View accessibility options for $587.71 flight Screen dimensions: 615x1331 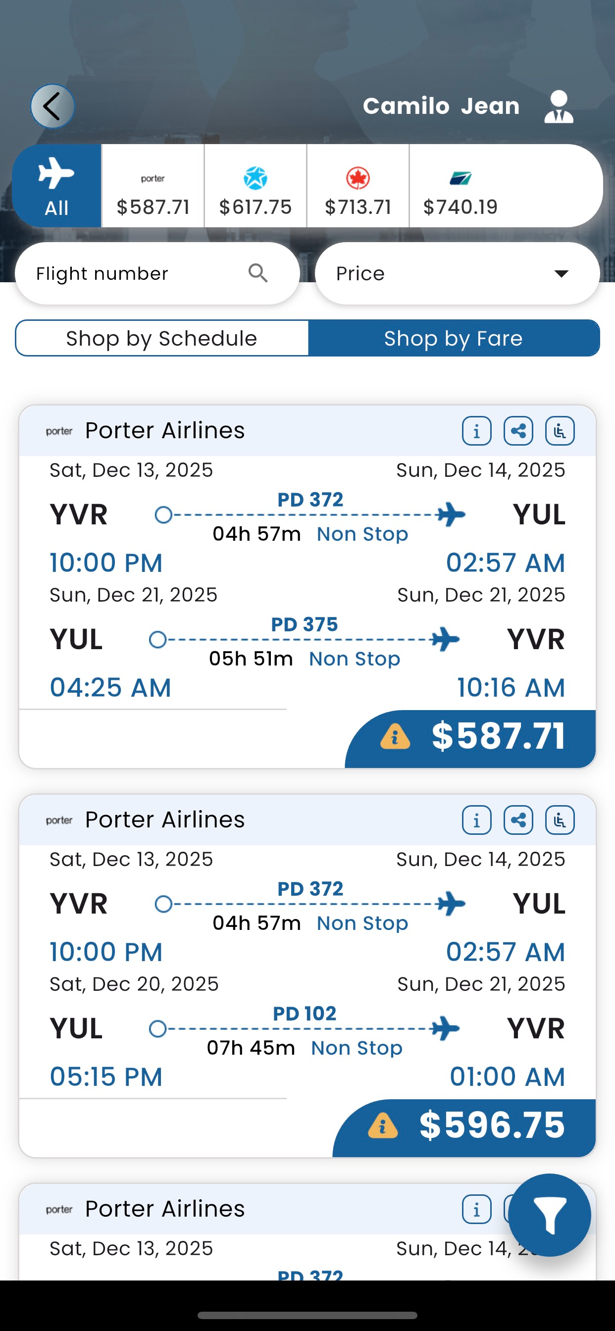coord(560,431)
